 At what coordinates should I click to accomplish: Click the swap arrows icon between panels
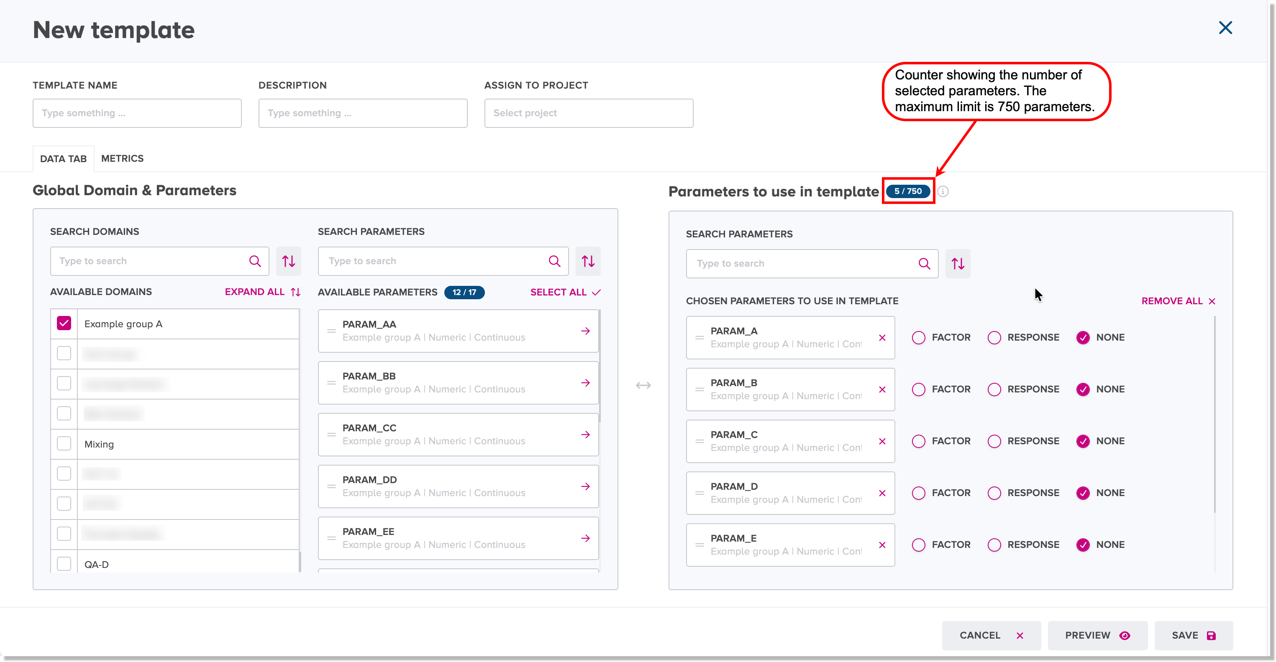(643, 385)
